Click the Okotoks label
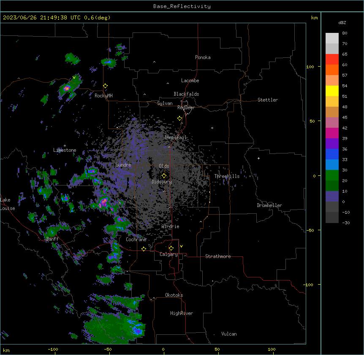Screen dimensions: 364x355 click(174, 295)
